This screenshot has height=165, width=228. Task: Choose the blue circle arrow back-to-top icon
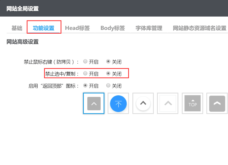click(x=118, y=103)
